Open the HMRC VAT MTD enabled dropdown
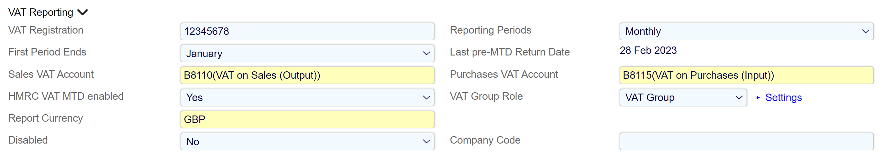Viewport: 885px width, 161px height. [x=307, y=98]
